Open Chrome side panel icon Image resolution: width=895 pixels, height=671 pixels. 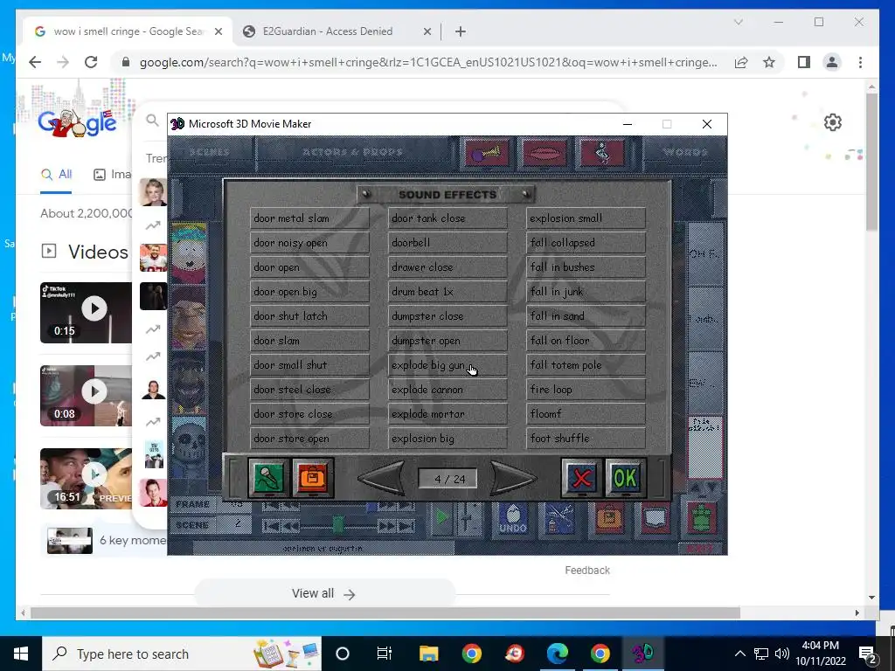pos(804,62)
